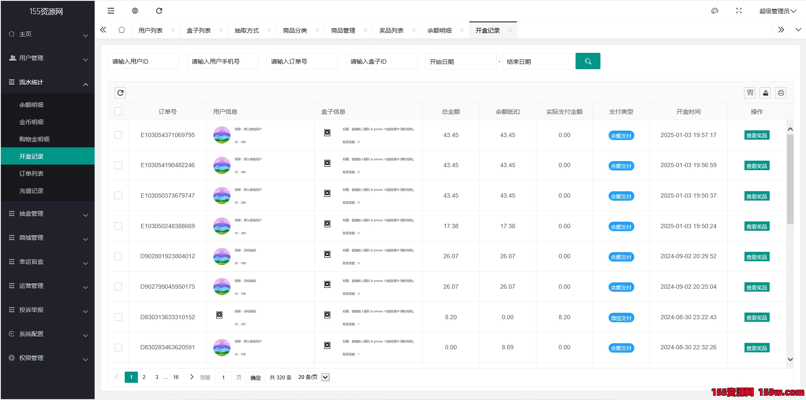Screen dimensions: 806x400
Task: Click the print icon above the table
Action: pos(781,92)
